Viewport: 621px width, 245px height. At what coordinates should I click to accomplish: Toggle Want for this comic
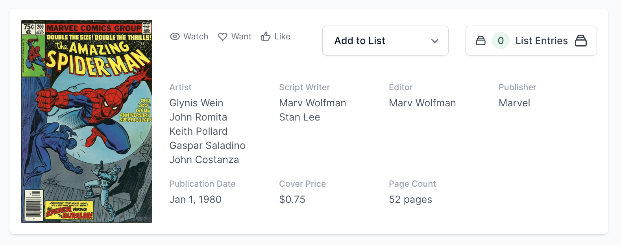[235, 37]
